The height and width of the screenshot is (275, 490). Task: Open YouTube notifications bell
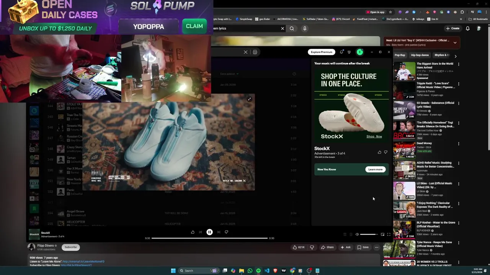click(467, 28)
